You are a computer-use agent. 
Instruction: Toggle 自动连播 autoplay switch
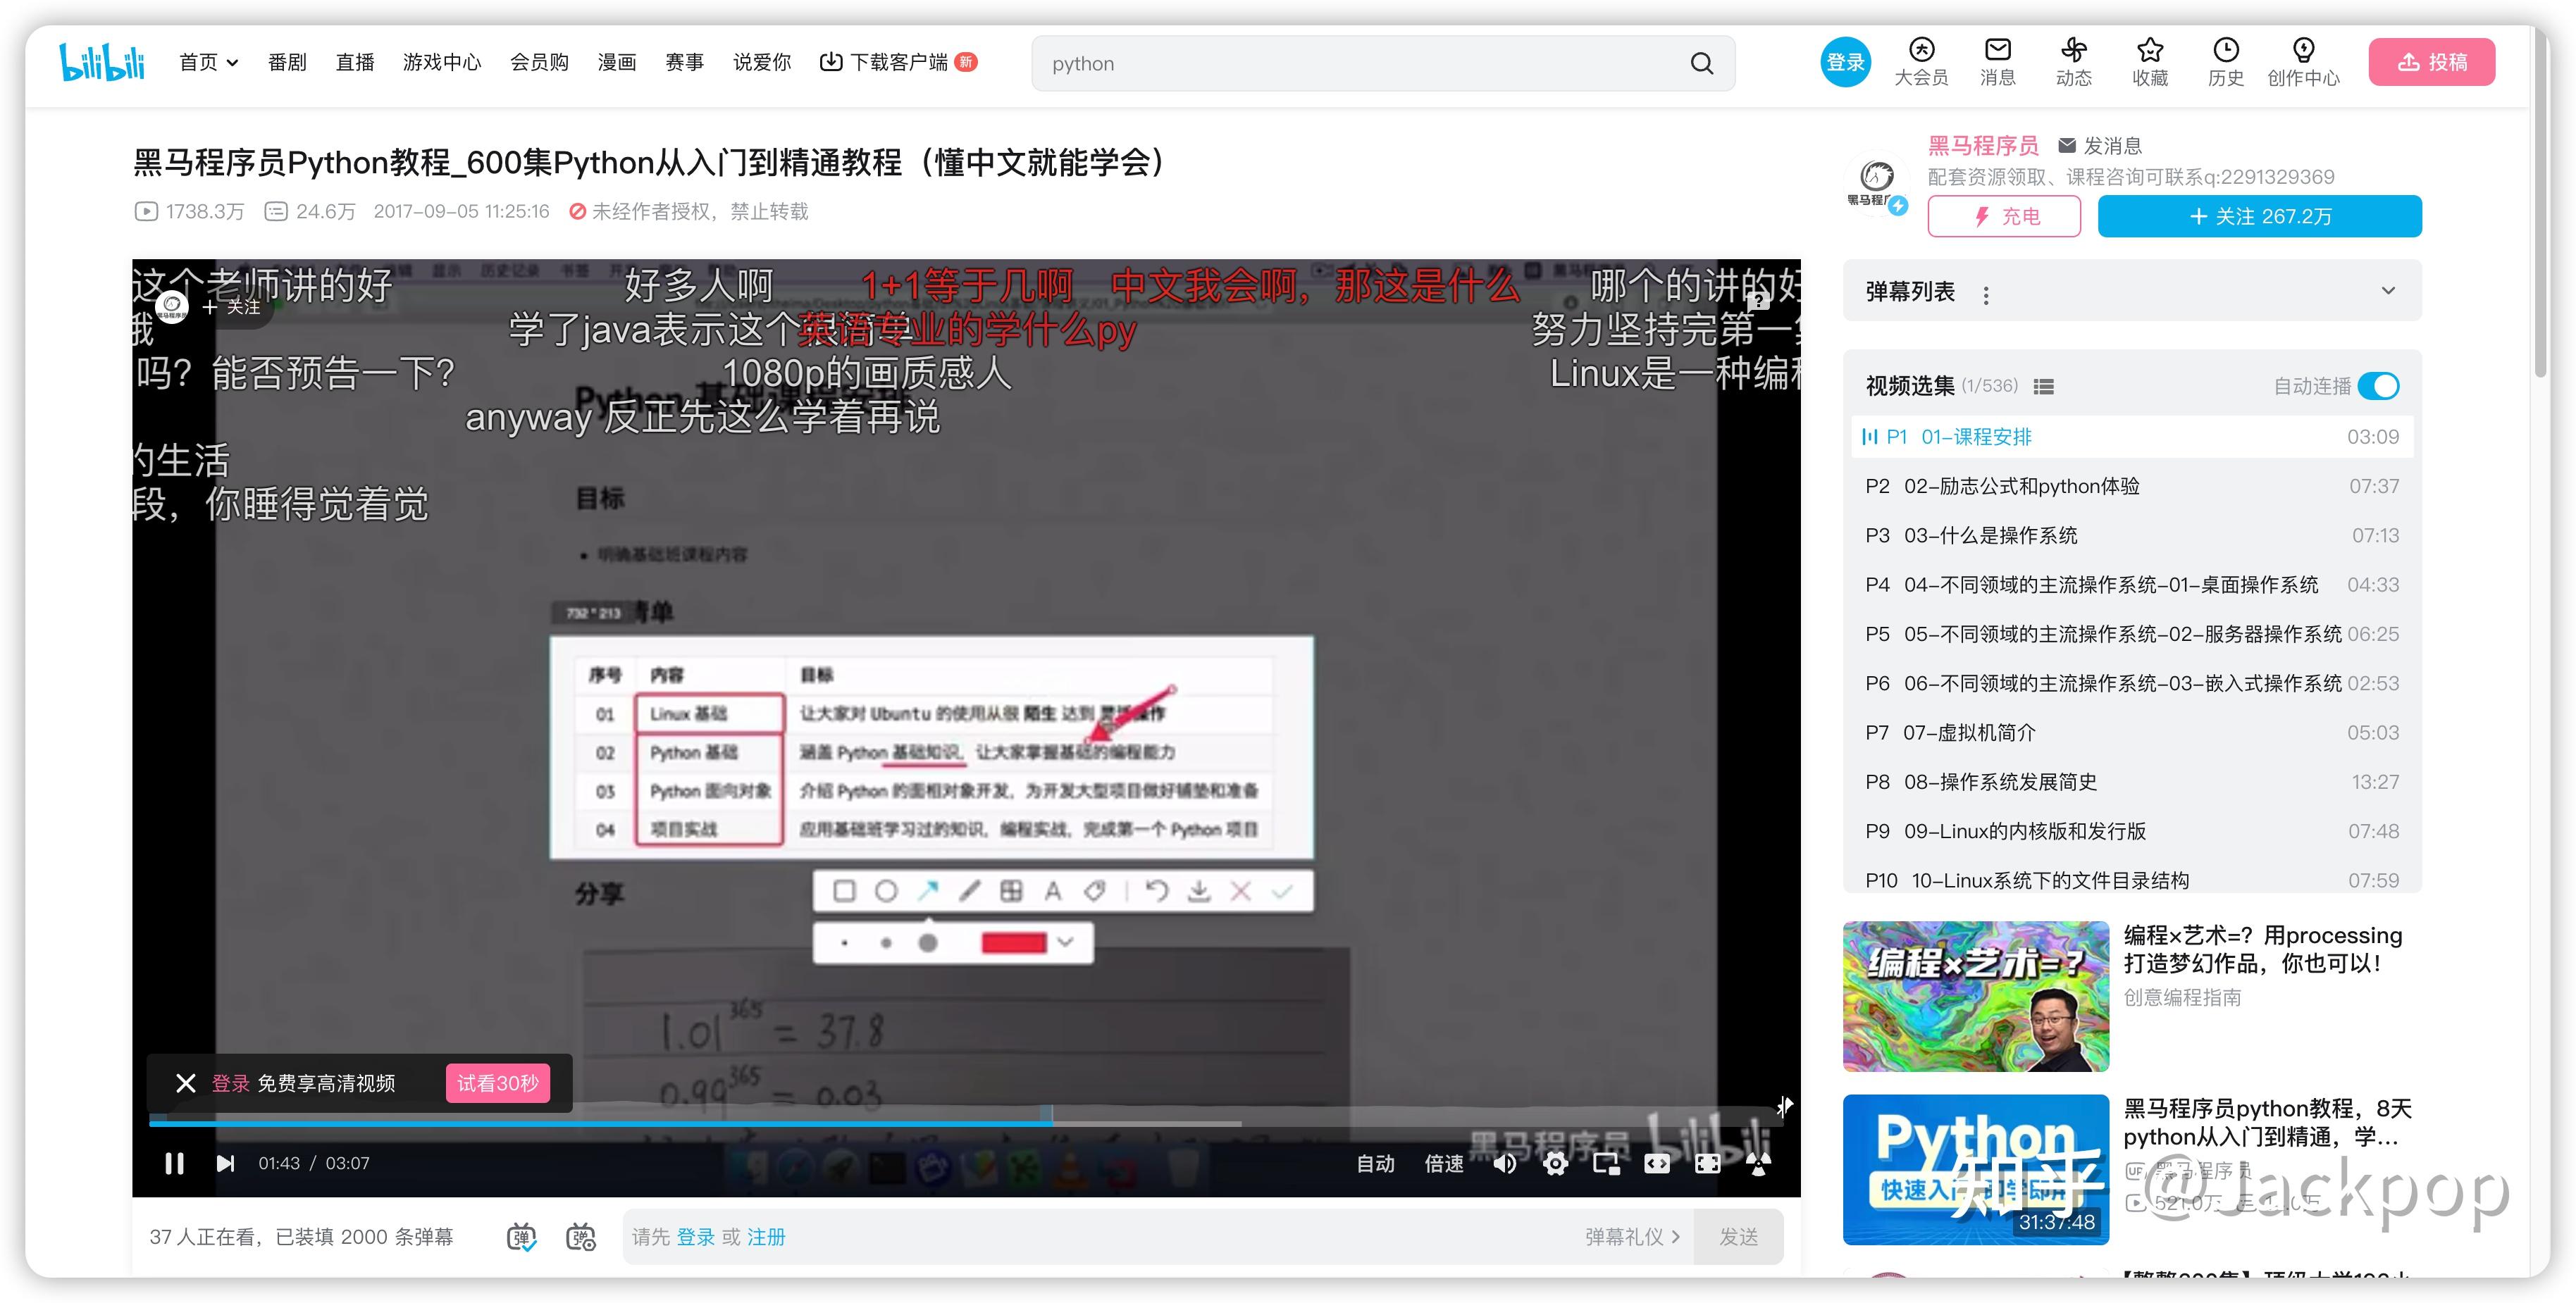(2378, 386)
